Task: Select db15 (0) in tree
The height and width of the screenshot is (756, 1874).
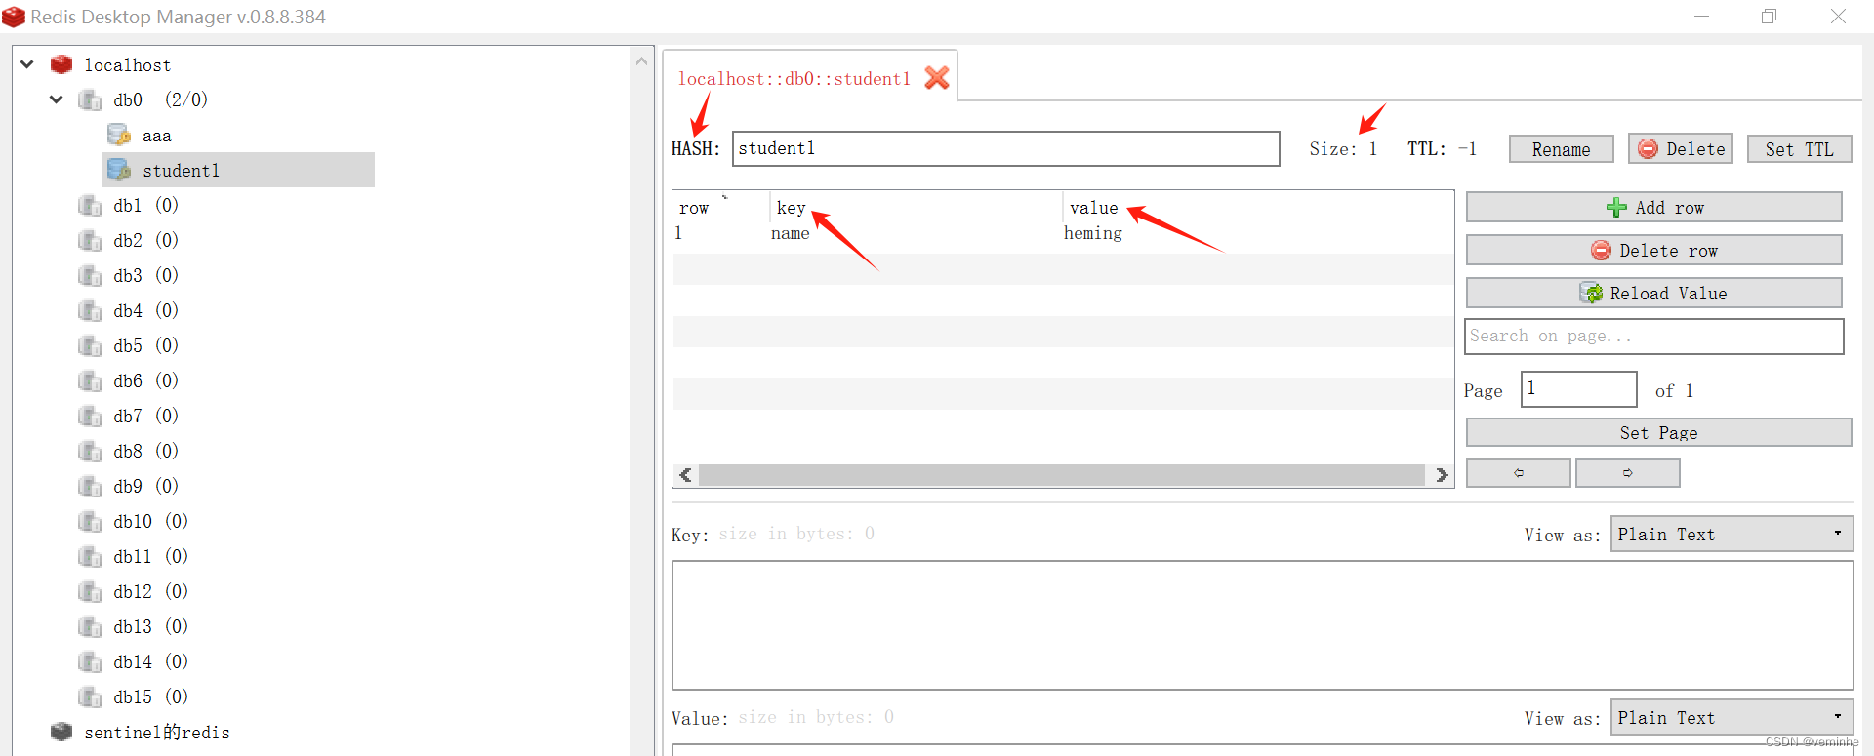Action: pyautogui.click(x=150, y=697)
